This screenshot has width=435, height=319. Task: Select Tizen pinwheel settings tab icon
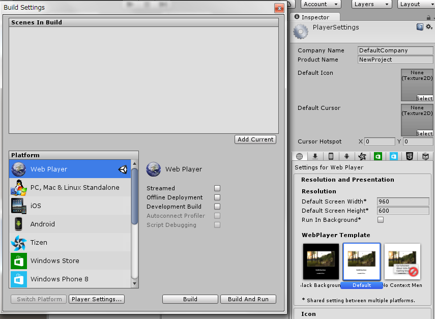[x=362, y=157]
